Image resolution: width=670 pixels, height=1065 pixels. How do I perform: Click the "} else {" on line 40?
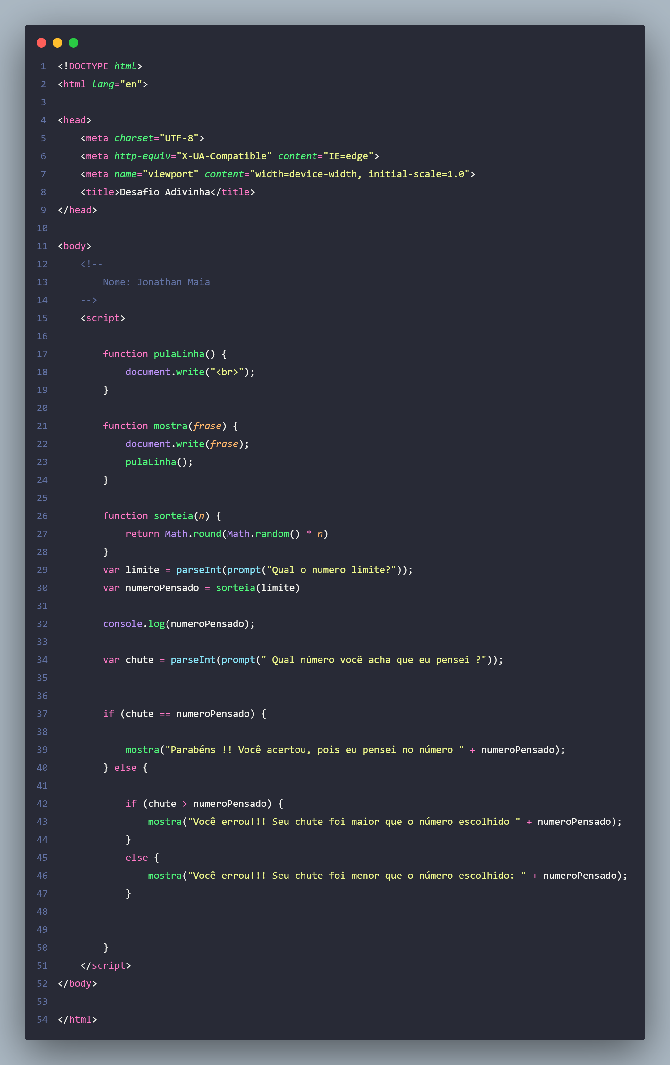coord(125,768)
